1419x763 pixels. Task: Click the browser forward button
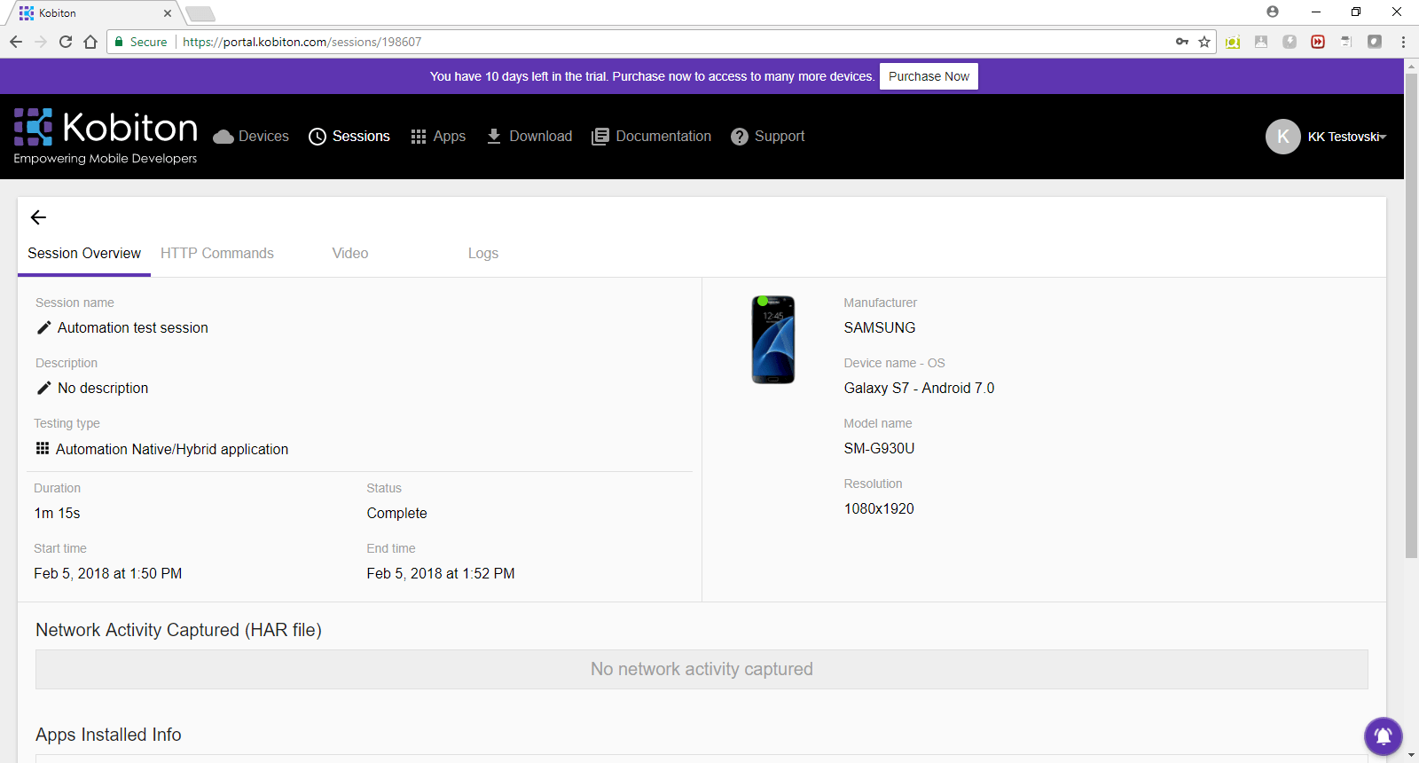coord(41,42)
